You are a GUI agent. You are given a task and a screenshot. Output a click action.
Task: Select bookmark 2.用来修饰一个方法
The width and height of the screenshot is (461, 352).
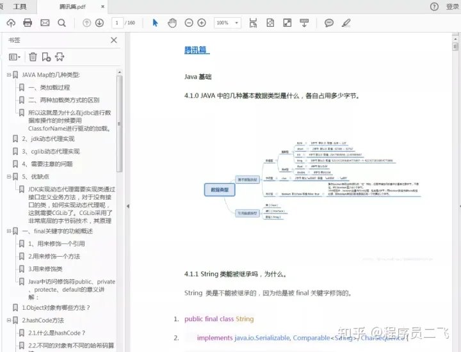click(x=54, y=257)
